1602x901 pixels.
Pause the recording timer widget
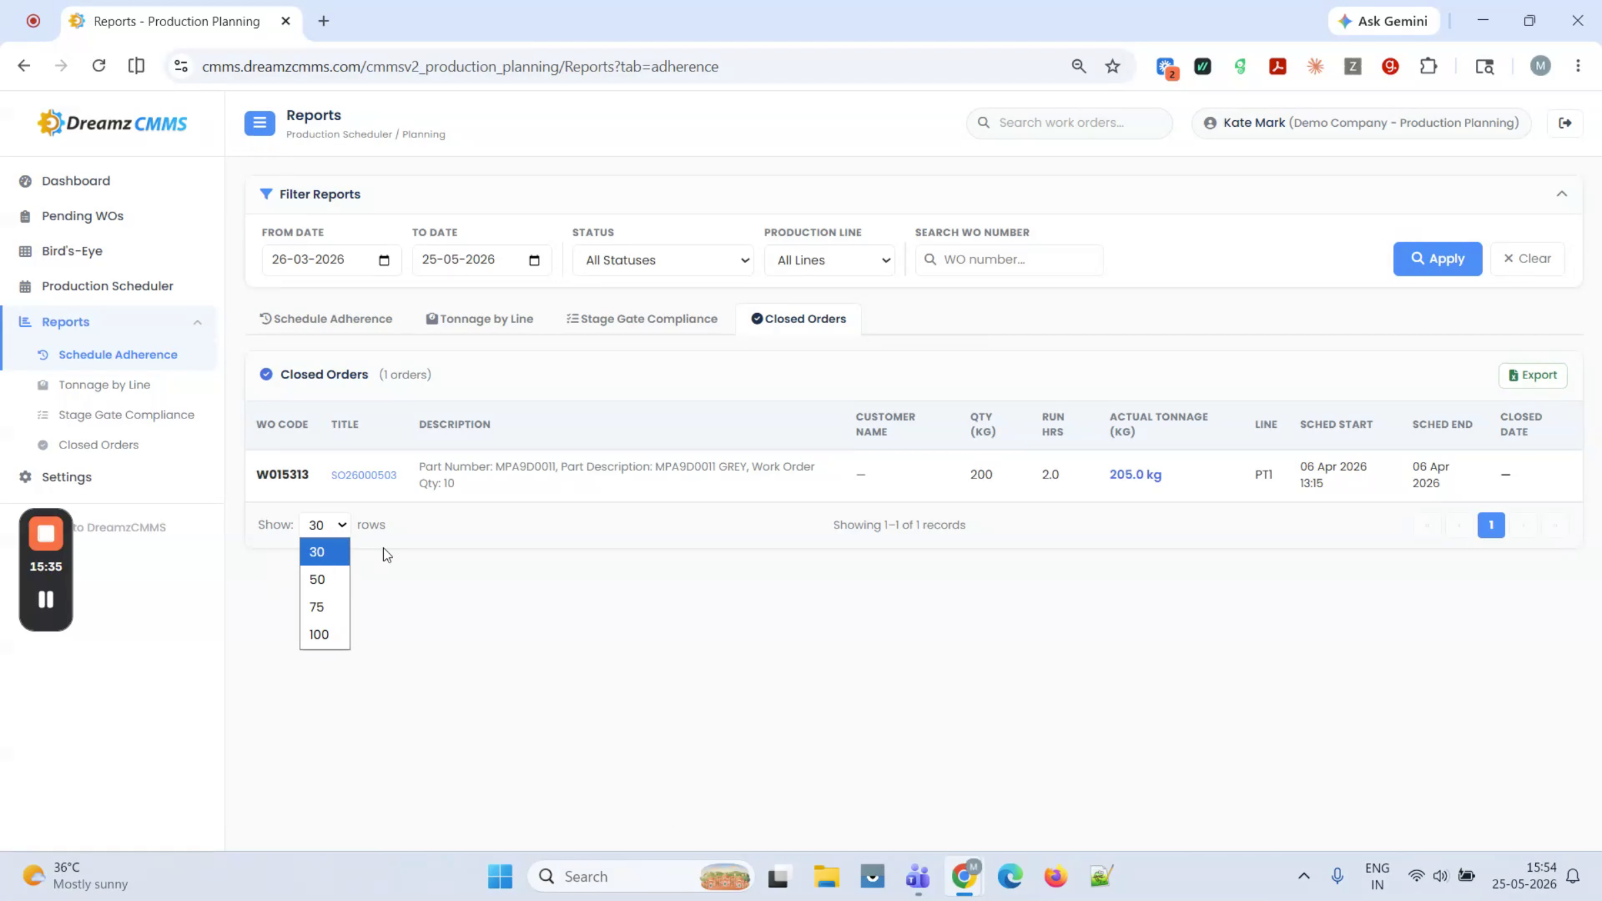pos(46,599)
